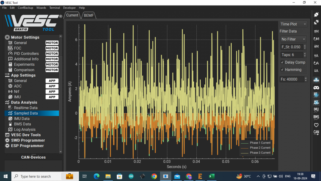Toggle the RT realtime data stream icon
Viewport: 321px width, 181px height.
[x=316, y=95]
